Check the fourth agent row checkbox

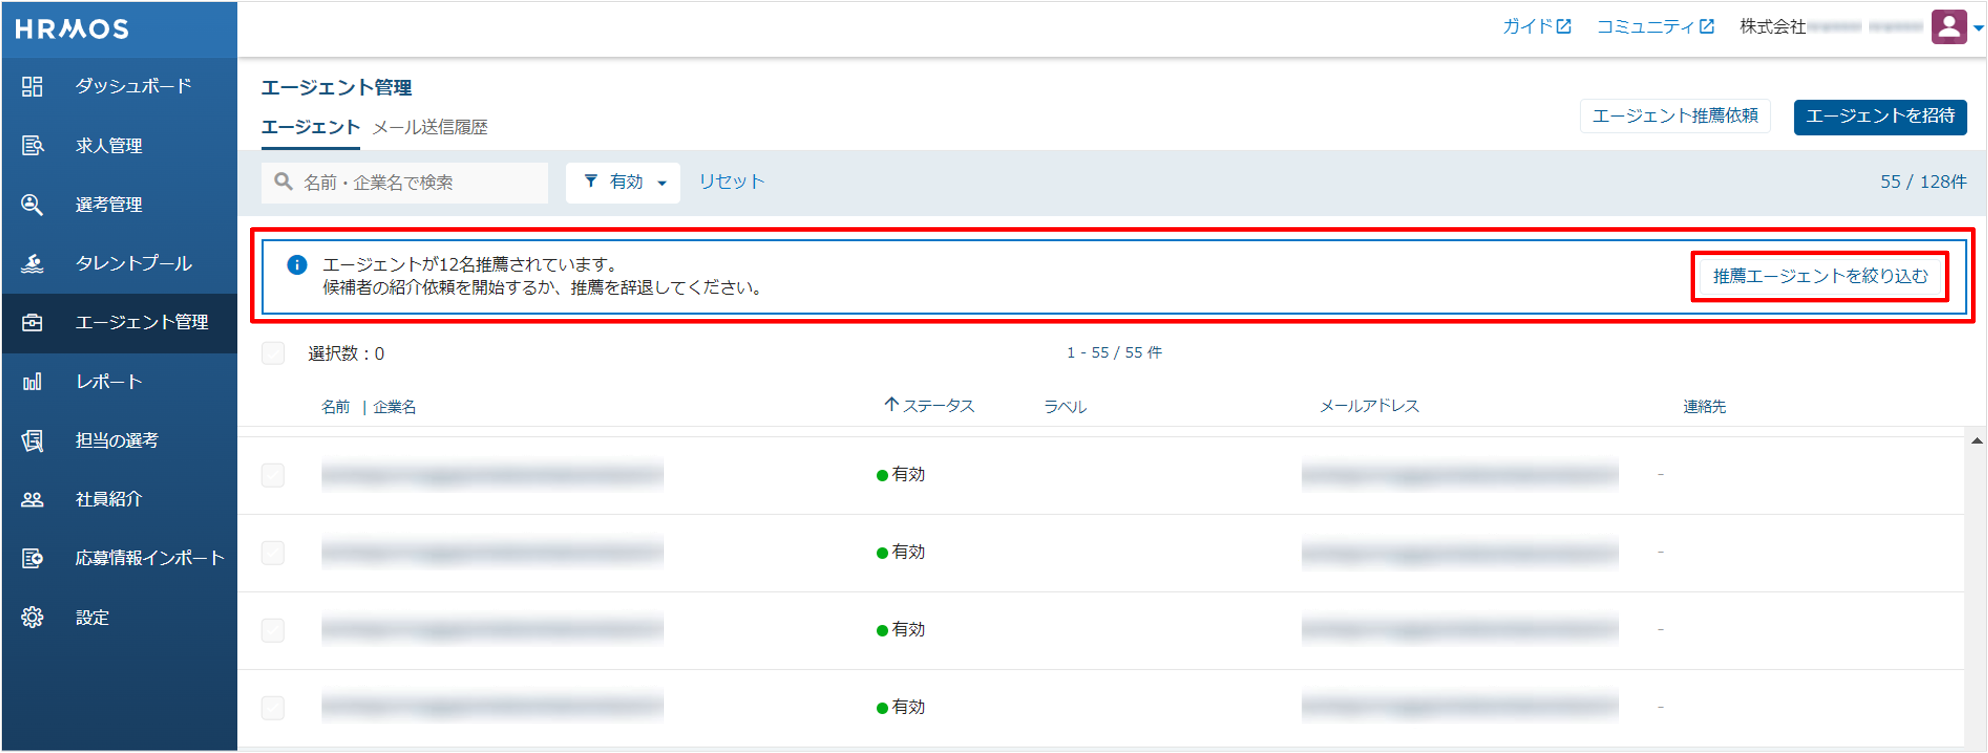273,708
